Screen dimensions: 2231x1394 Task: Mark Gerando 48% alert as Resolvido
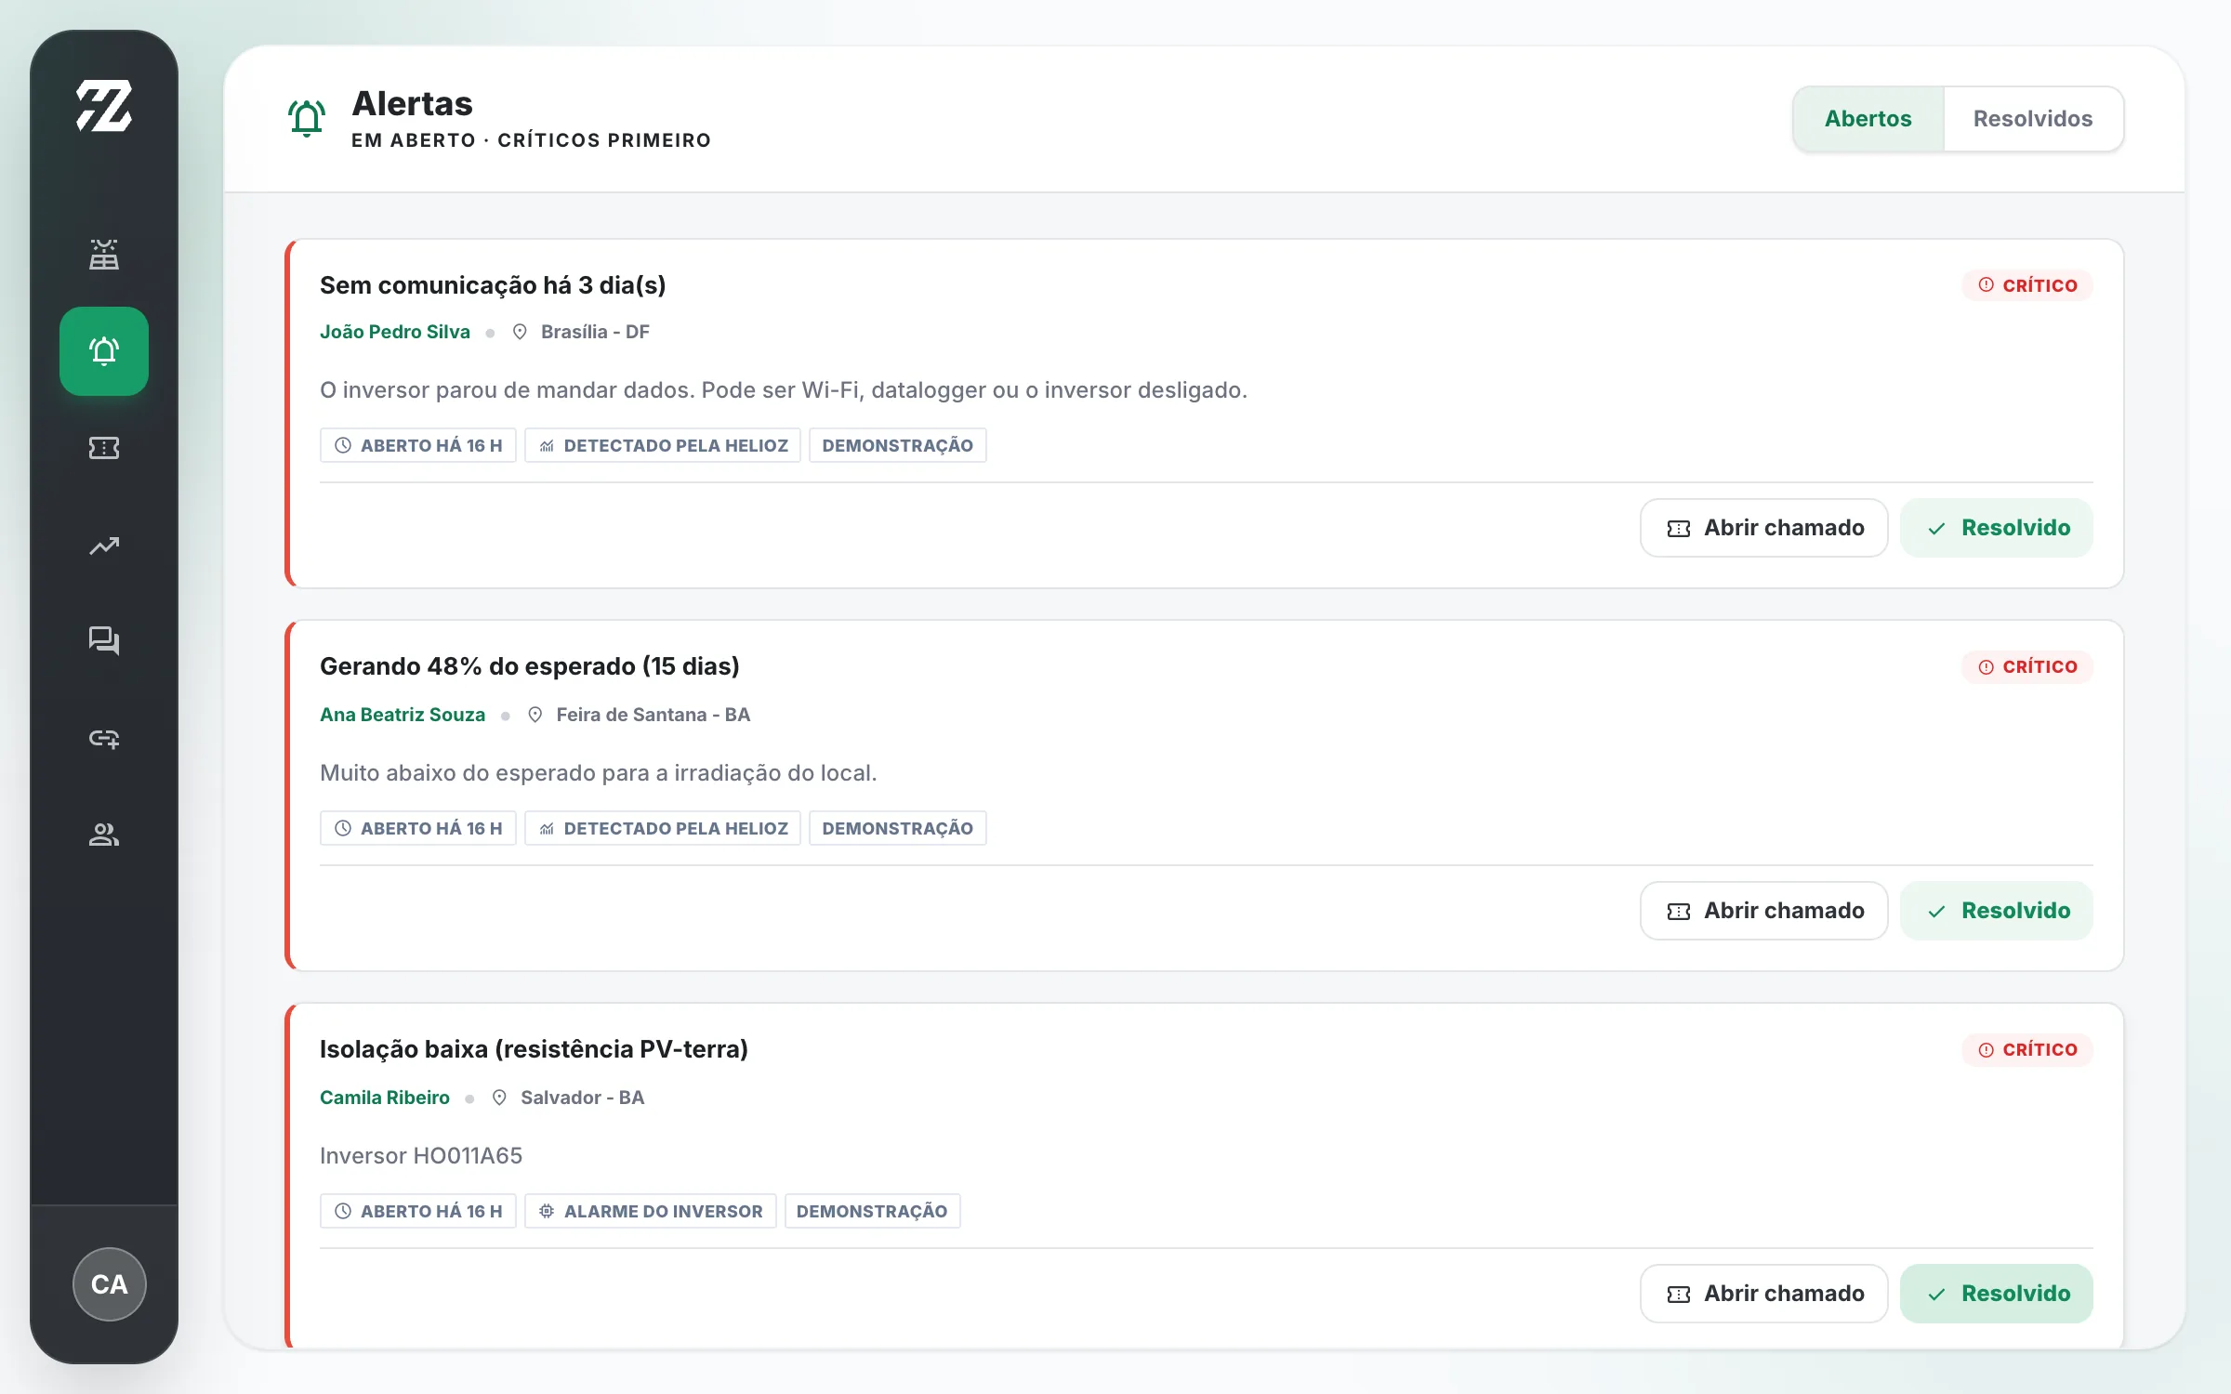[1997, 911]
